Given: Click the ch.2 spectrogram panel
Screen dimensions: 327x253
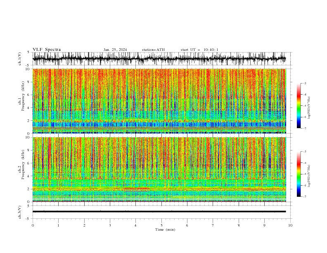Looking at the screenshot, I should click(x=159, y=169).
